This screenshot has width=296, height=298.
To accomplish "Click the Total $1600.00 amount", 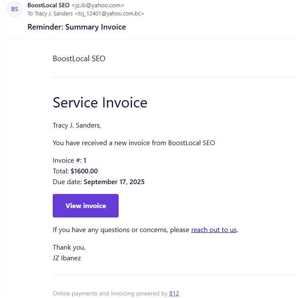I will [x=84, y=171].
